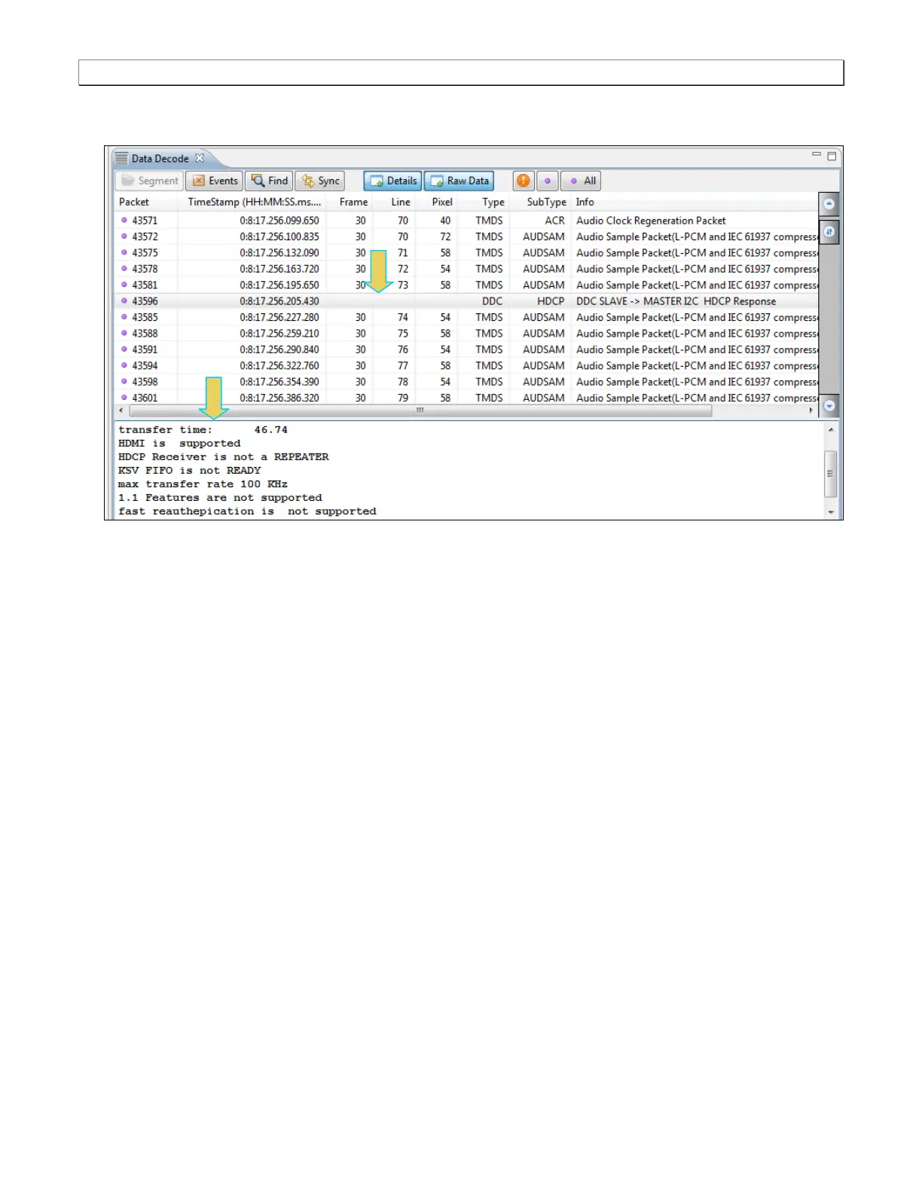
Task: Select the Data Decode tab
Action: 159,158
